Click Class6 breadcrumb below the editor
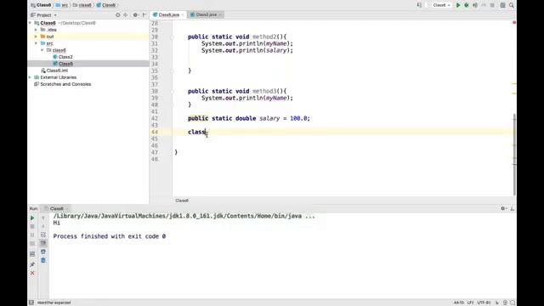 [182, 201]
